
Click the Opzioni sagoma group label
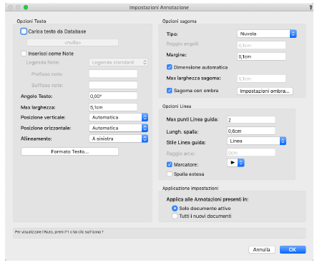click(x=180, y=21)
